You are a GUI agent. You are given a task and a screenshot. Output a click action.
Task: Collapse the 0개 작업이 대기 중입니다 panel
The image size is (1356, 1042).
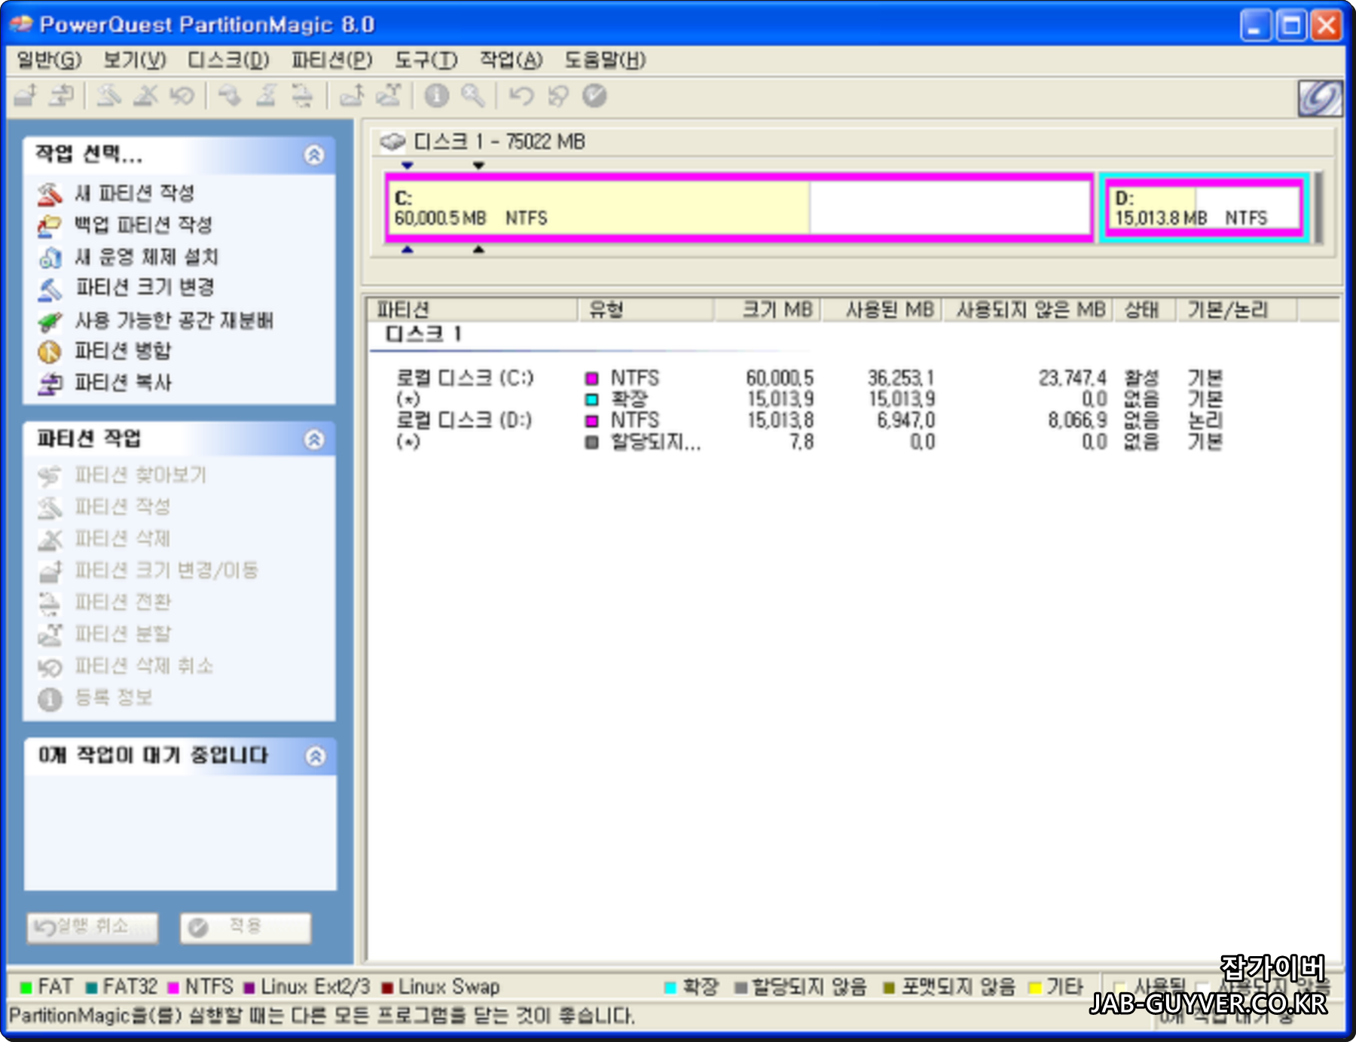click(x=316, y=756)
